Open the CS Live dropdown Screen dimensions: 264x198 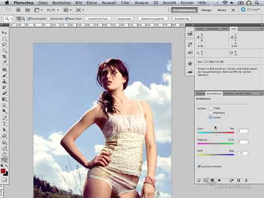(250, 9)
